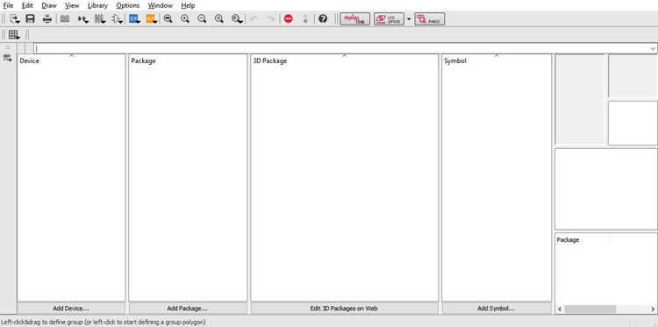Click the Package header in bottom-right panel

coord(583,240)
